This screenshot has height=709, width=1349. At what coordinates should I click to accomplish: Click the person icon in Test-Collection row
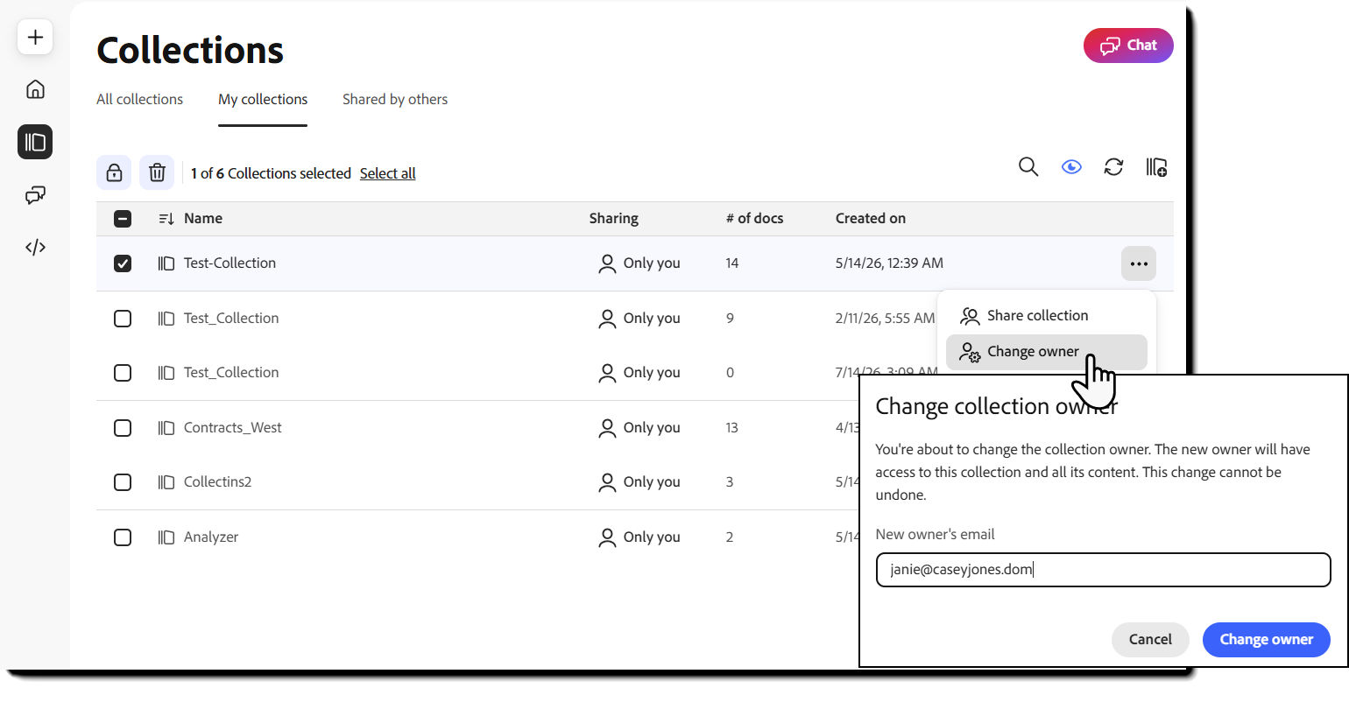click(607, 263)
